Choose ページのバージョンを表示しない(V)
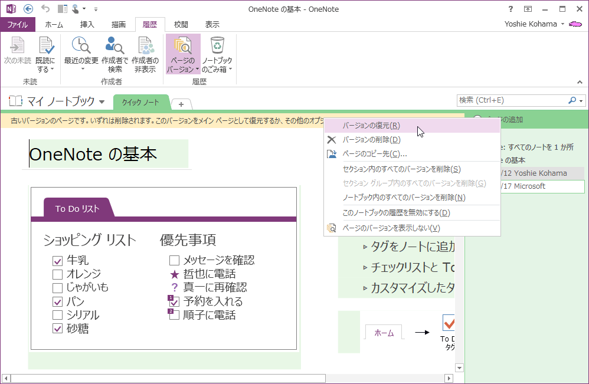This screenshot has height=384, width=589. (x=412, y=228)
